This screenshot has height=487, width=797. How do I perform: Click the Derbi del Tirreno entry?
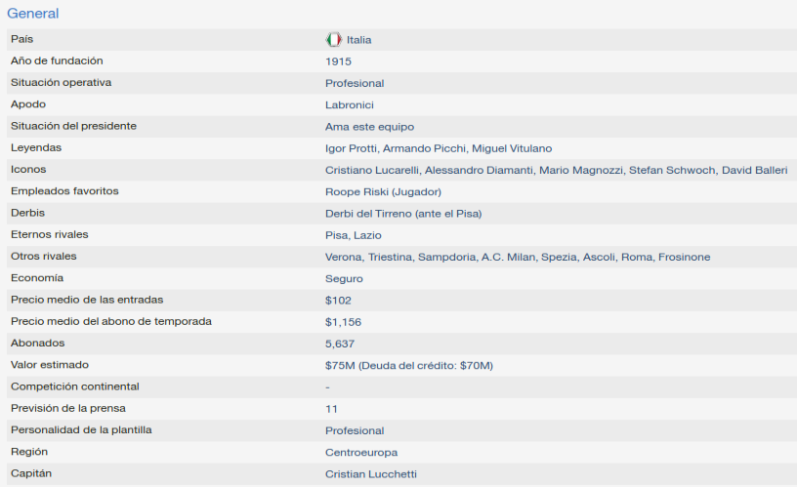pyautogui.click(x=403, y=214)
